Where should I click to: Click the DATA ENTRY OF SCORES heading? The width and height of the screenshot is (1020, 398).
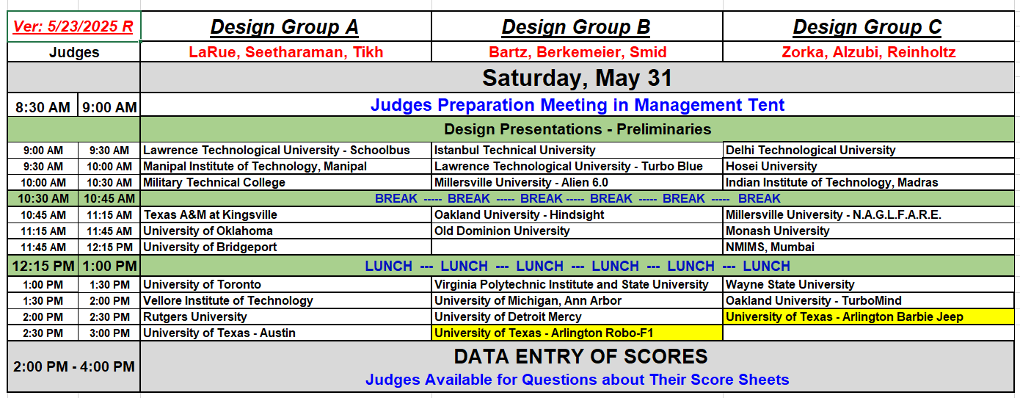pyautogui.click(x=580, y=357)
